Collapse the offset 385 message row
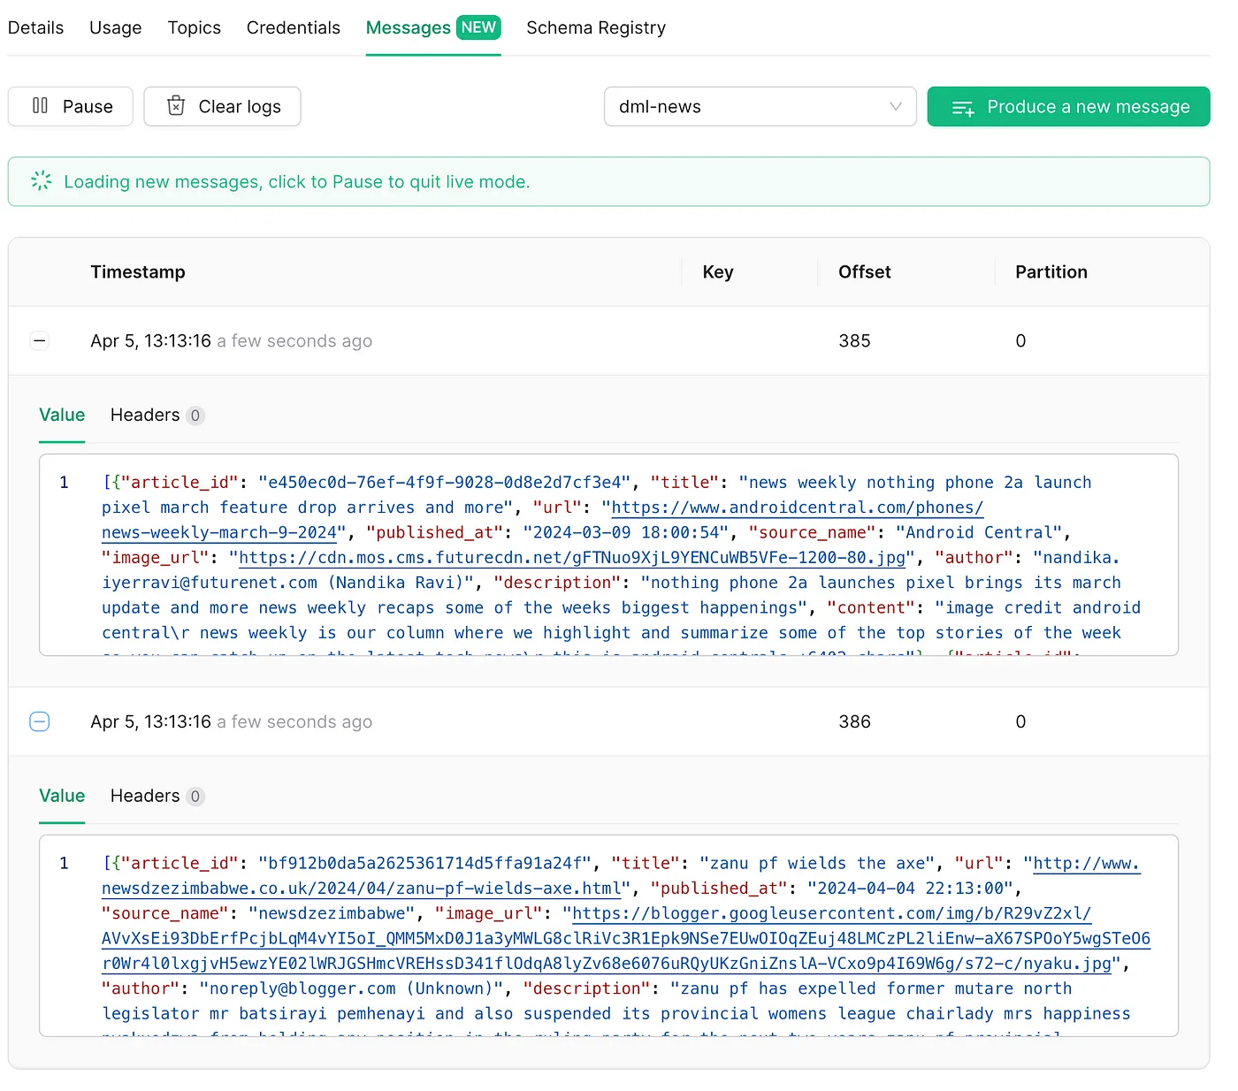 tap(40, 341)
